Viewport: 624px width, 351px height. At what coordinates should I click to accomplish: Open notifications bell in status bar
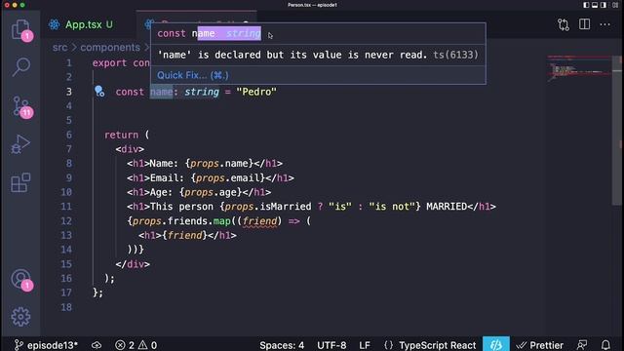(x=605, y=344)
